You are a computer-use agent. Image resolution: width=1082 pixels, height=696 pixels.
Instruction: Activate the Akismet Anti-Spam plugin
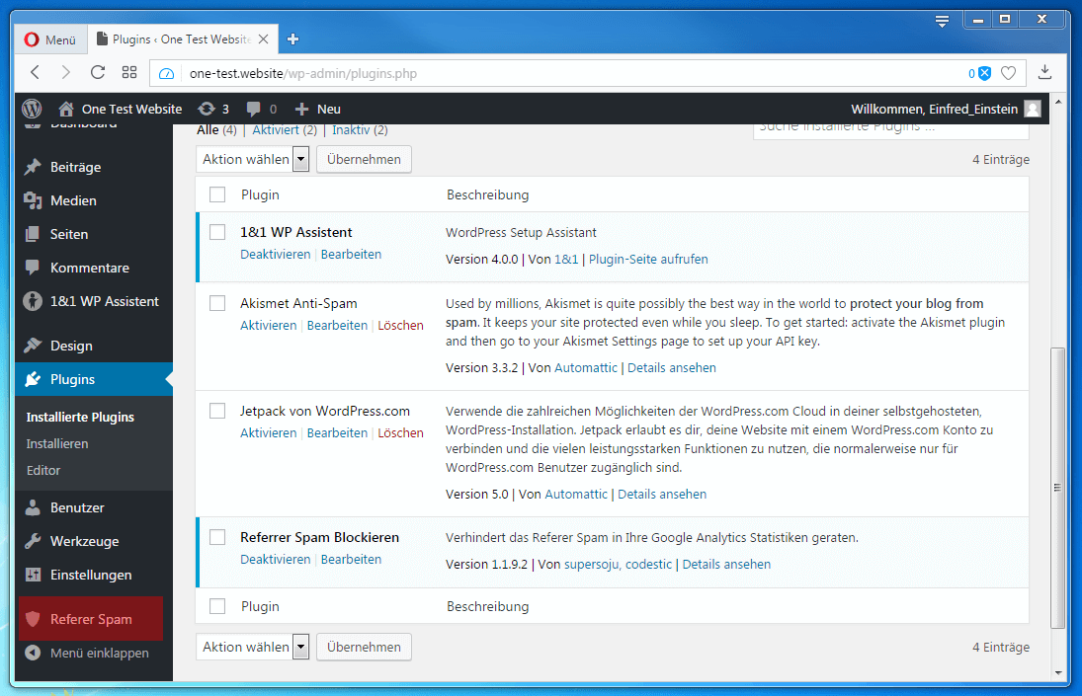(269, 325)
